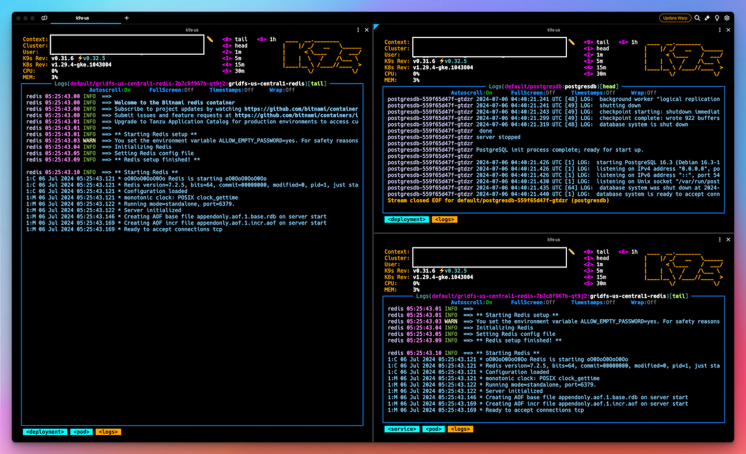Launch Warp AI with the sparkles icon
Screen dimensions: 746x454
[x=707, y=18]
